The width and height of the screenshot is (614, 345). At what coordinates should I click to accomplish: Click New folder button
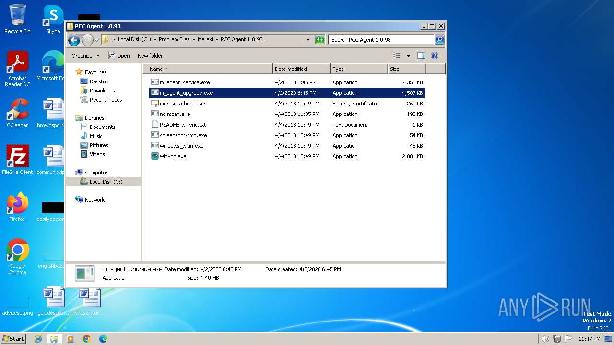[150, 56]
